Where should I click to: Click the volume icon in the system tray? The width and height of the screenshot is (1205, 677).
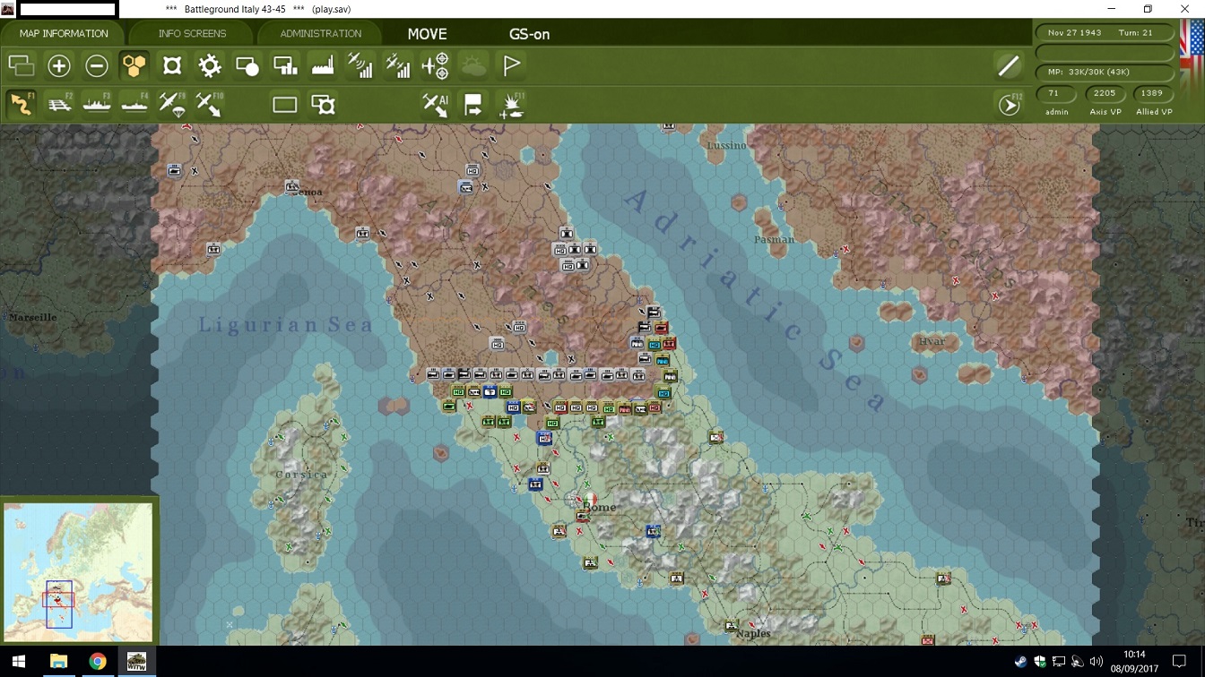[x=1096, y=662]
